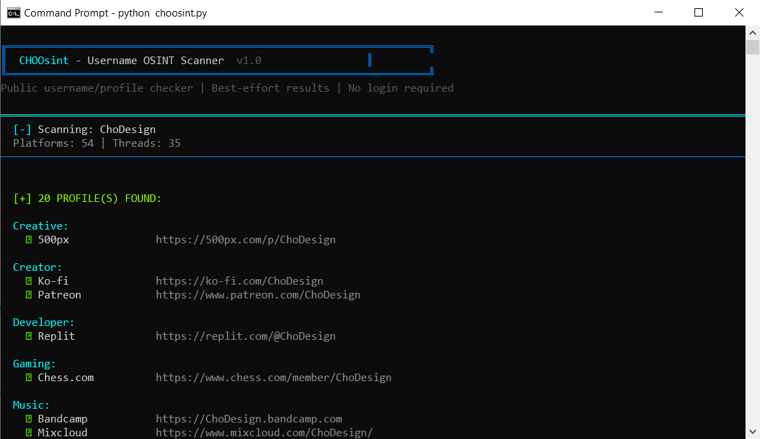The width and height of the screenshot is (760, 439).
Task: Click the 'Replit' platform name
Action: 57,336
